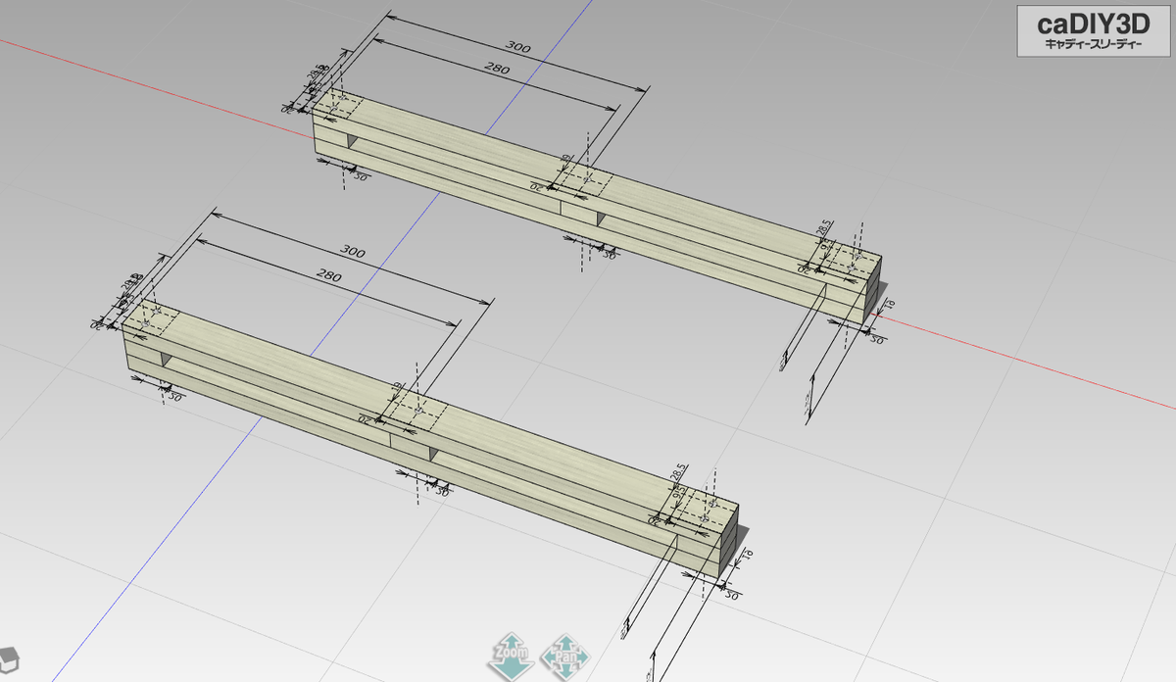Click the caDIY3D logo
Image resolution: width=1176 pixels, height=682 pixels.
pos(1092,31)
